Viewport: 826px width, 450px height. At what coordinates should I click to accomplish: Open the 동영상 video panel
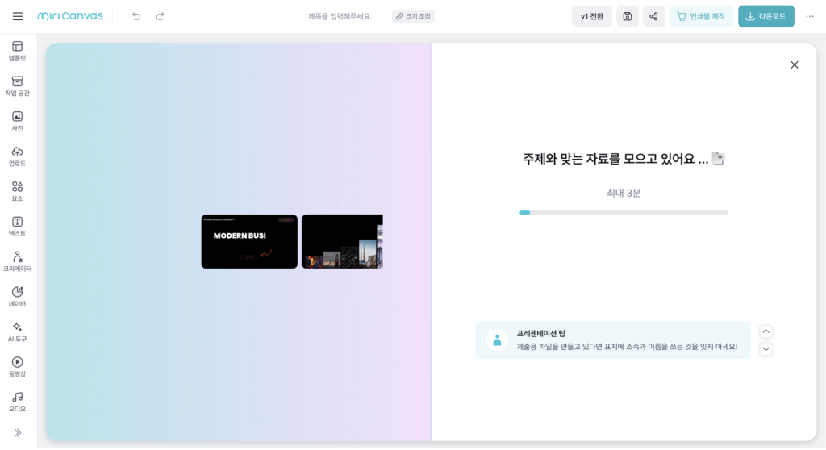(x=18, y=367)
